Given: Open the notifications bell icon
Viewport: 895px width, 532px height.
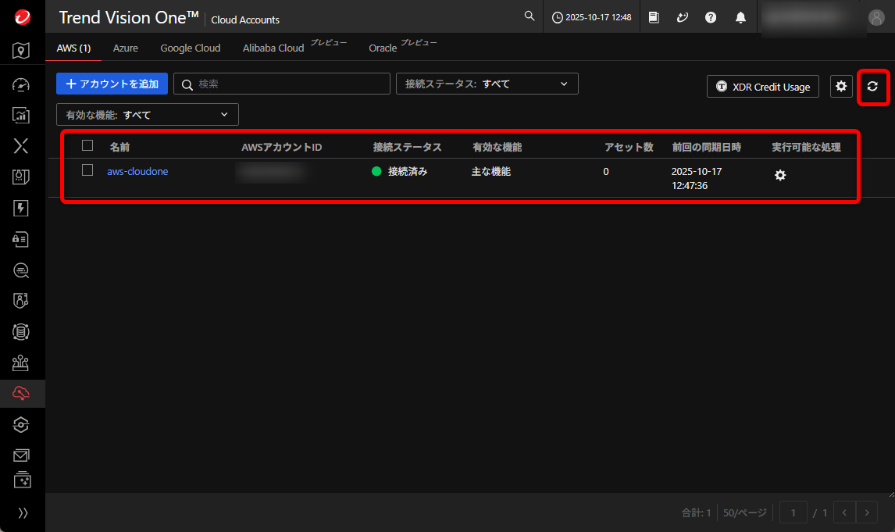Looking at the screenshot, I should point(740,17).
